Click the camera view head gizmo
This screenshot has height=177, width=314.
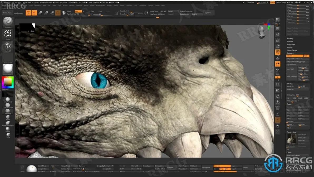262,32
